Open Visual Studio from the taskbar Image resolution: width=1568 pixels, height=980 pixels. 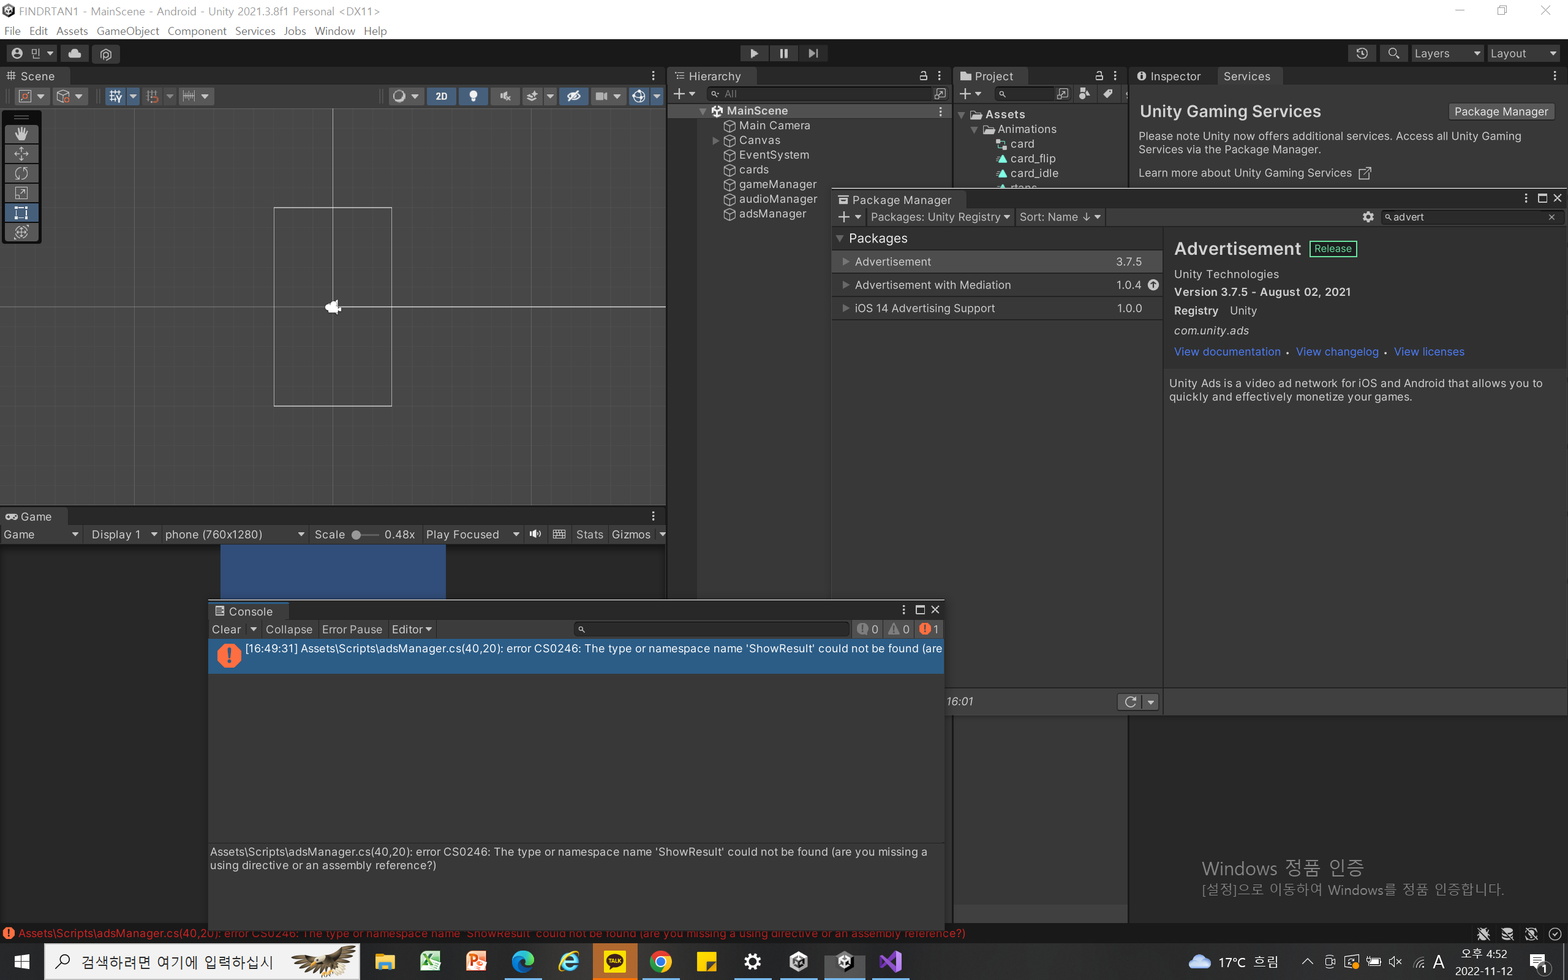coord(891,962)
